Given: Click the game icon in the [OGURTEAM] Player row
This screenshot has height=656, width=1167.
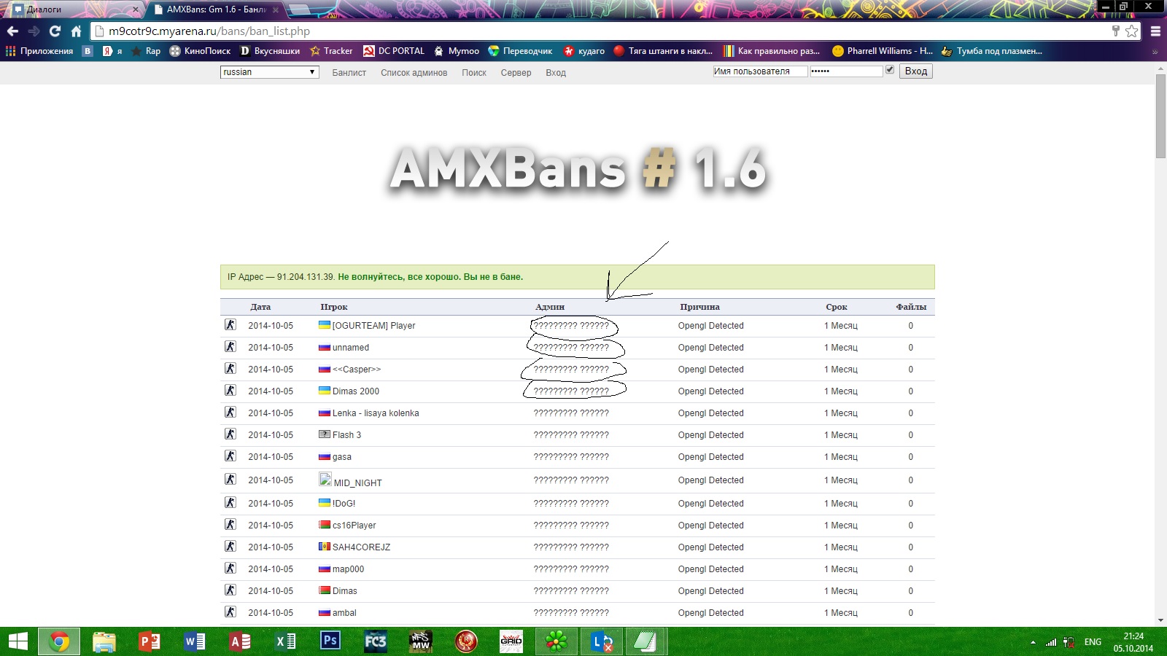Looking at the screenshot, I should (x=230, y=325).
